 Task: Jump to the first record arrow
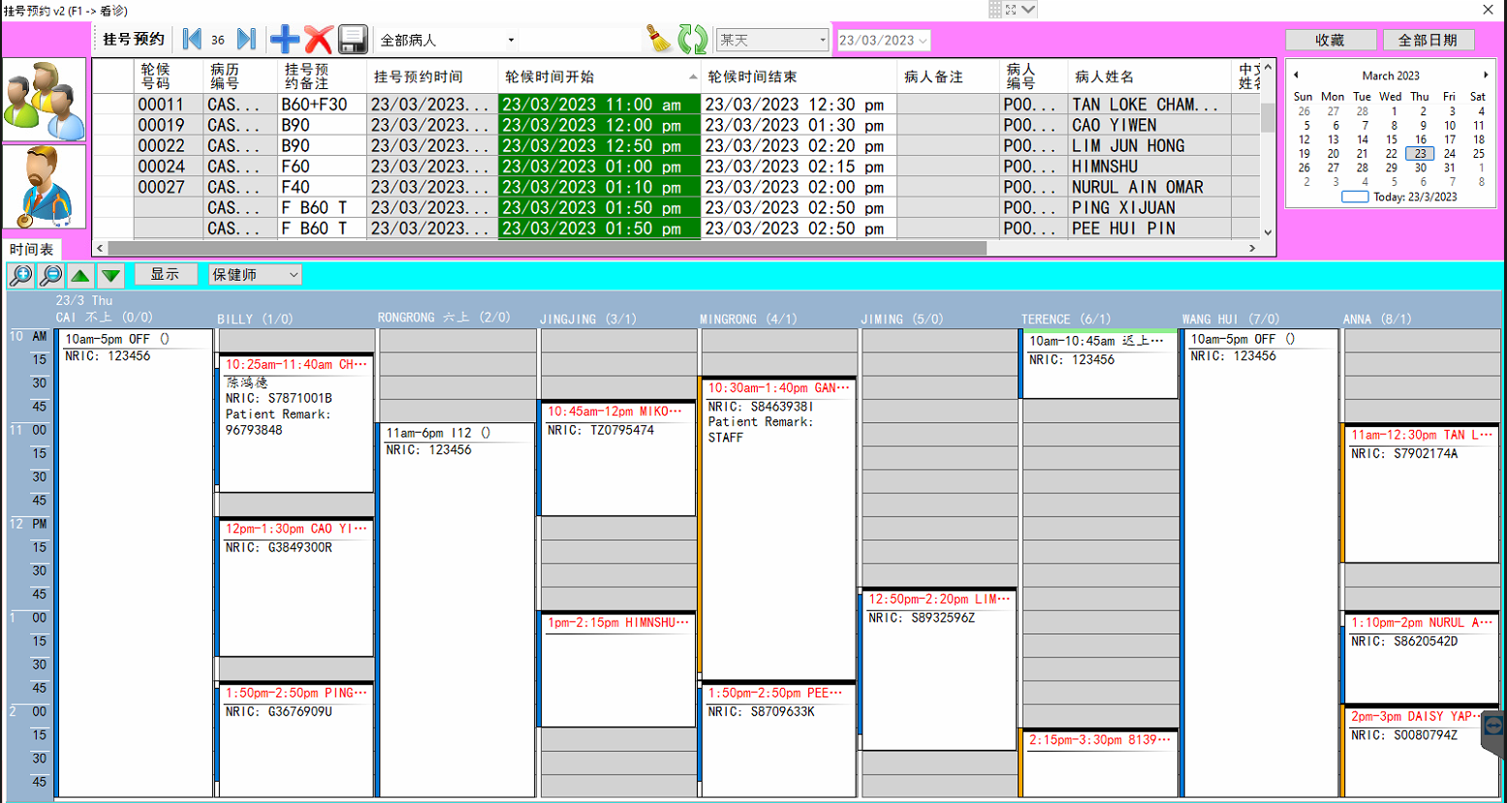[192, 40]
